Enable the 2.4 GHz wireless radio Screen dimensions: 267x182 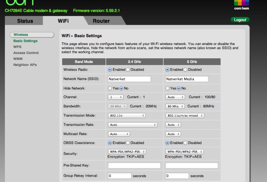(110, 70)
